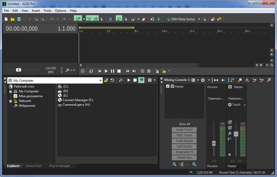The height and width of the screenshot is (177, 277).
Task: Expand the Network tree node
Action: (x=10, y=101)
